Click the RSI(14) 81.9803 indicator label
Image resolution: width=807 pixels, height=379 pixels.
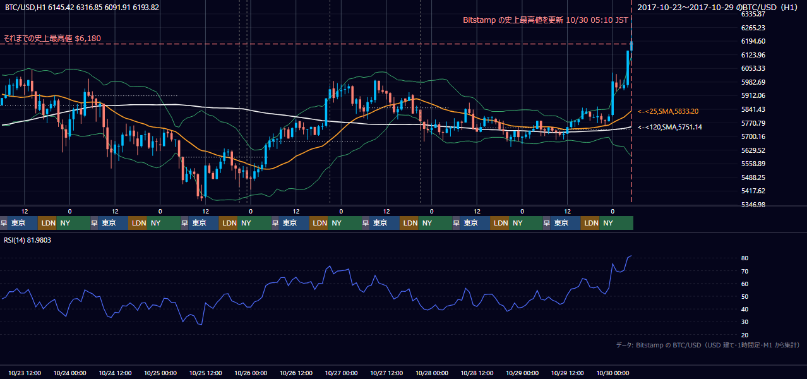(x=28, y=241)
